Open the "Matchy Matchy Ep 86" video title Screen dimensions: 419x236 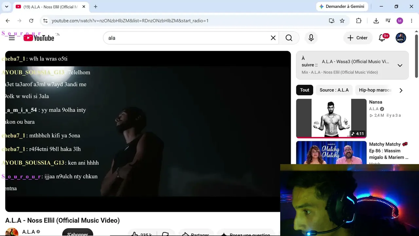(389, 151)
